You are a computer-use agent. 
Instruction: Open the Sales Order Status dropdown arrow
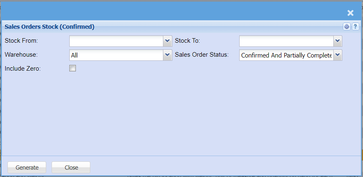337,55
